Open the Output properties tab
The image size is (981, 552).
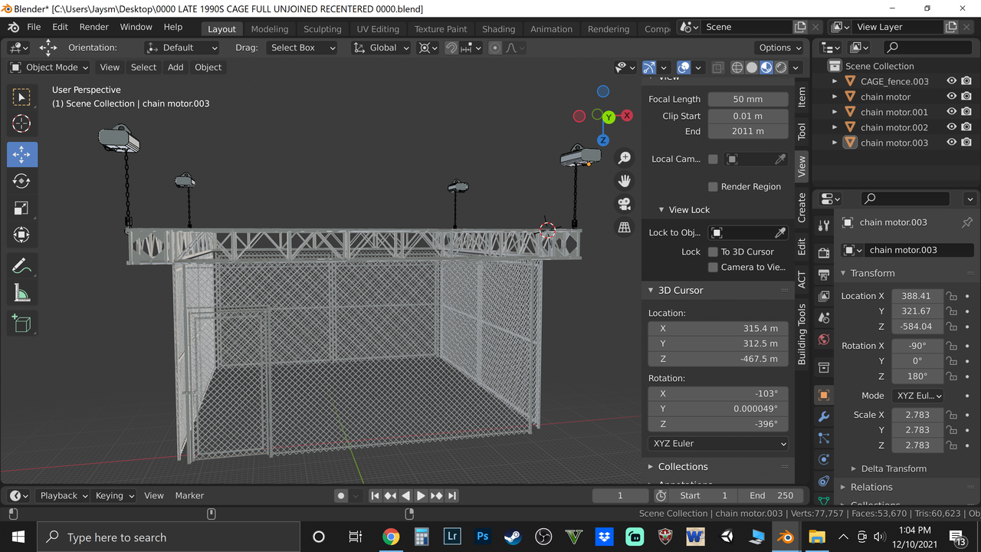(x=824, y=274)
